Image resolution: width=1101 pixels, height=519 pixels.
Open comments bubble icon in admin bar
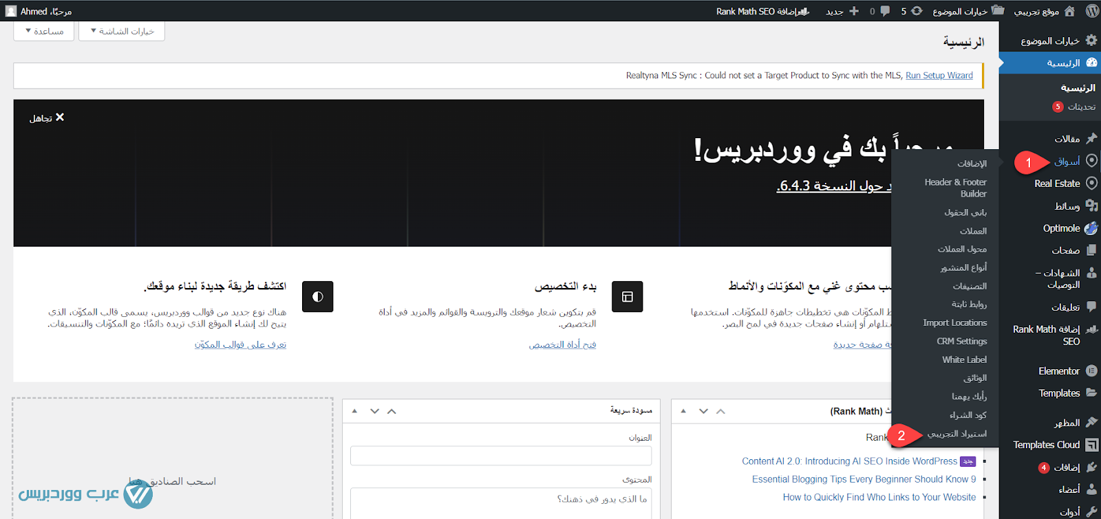pos(884,11)
